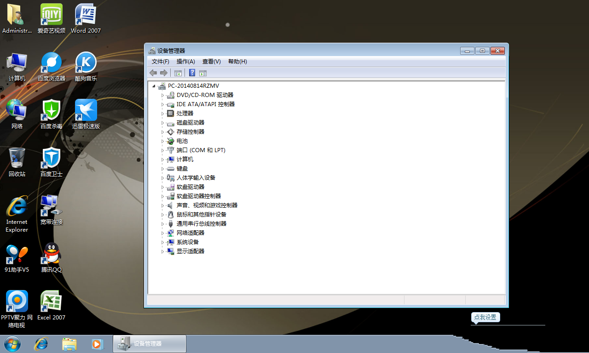Toggle the show/hide console tree toolbar button
This screenshot has width=589, height=353.
coord(178,73)
